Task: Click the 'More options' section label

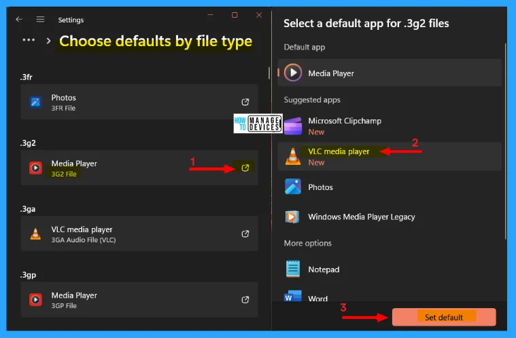Action: click(x=308, y=244)
